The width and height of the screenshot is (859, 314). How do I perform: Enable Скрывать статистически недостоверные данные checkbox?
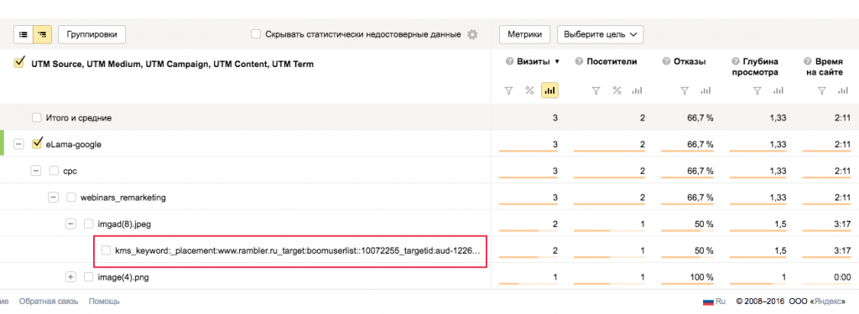(x=255, y=34)
